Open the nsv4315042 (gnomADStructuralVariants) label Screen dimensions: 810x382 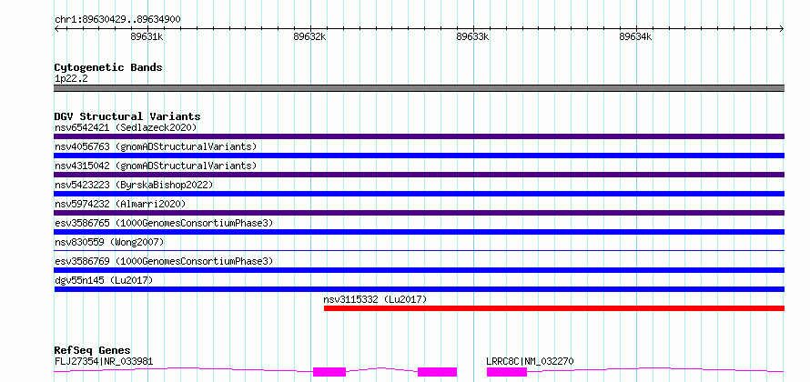pyautogui.click(x=156, y=166)
